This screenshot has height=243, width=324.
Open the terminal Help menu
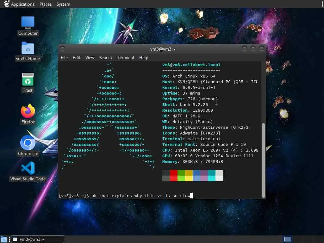click(x=144, y=58)
